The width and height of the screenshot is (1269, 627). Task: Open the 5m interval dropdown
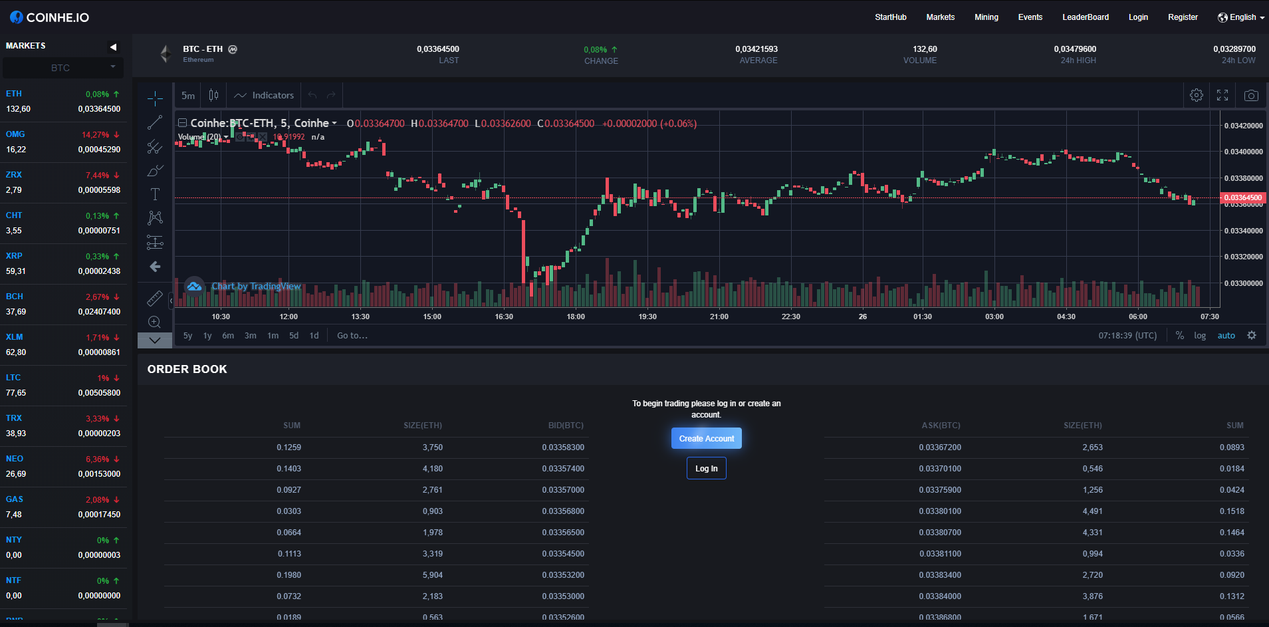pos(189,95)
